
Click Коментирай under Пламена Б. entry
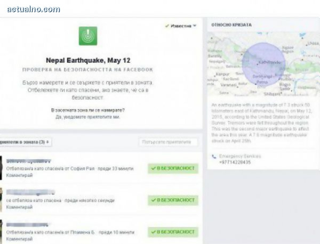pyautogui.click(x=19, y=239)
